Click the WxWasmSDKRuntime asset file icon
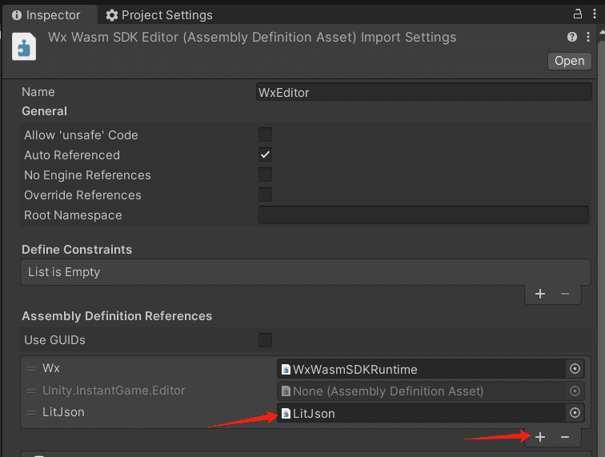Screen dimensions: 605x457 coord(286,370)
